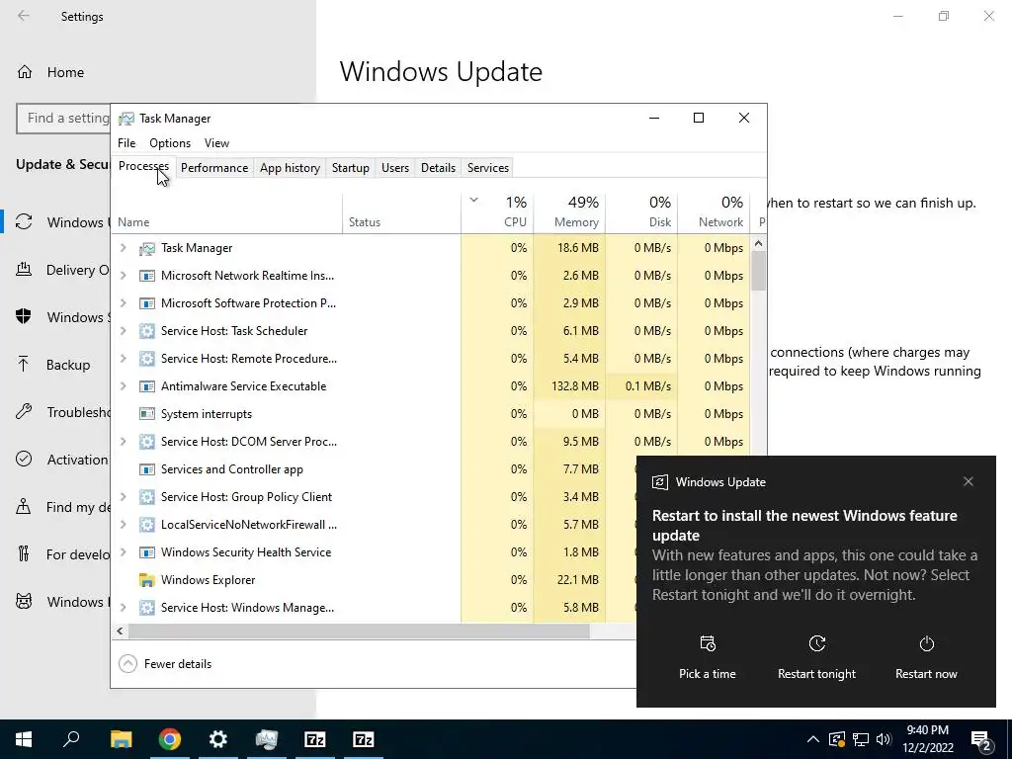Click the Services and Controller app icon
This screenshot has height=759, width=1012.
(x=147, y=469)
